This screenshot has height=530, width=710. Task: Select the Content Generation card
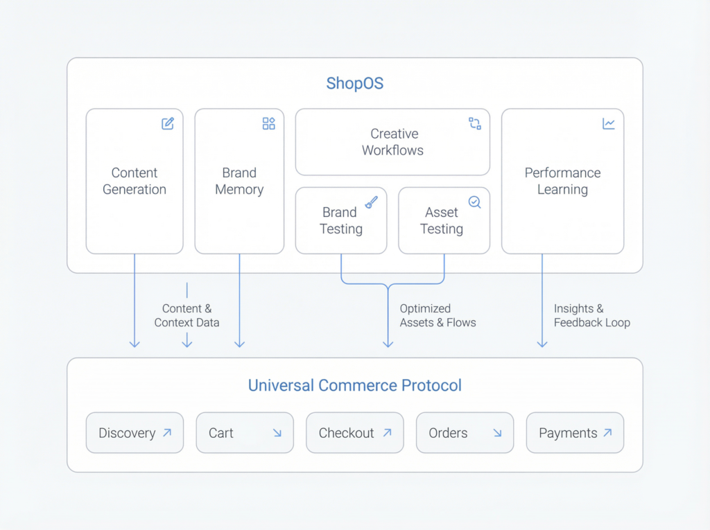pos(134,181)
